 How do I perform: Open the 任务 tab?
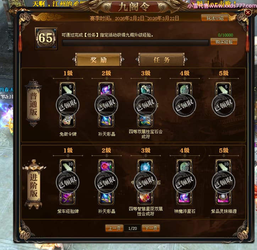tap(162, 60)
